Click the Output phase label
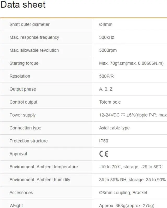 tap(23, 89)
